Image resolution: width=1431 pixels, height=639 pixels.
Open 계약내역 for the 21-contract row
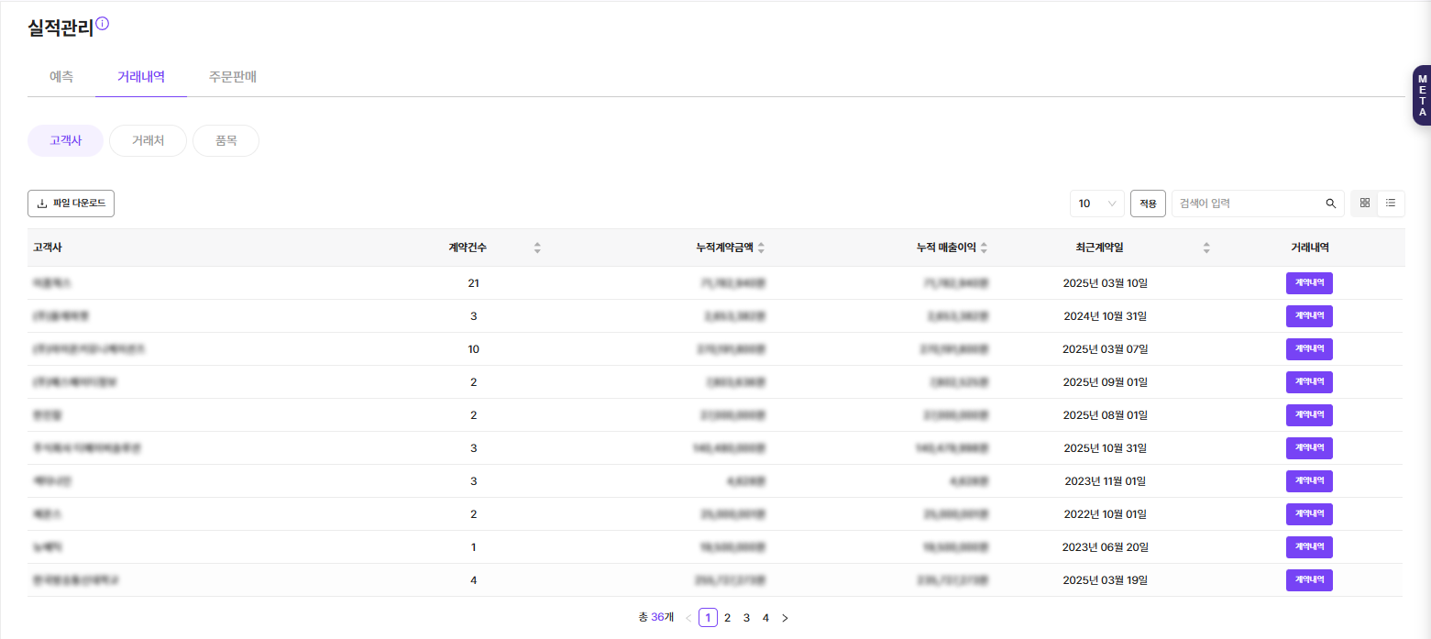(1309, 283)
